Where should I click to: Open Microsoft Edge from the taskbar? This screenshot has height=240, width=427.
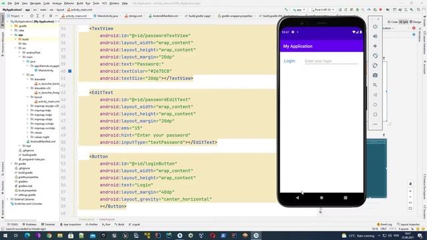pyautogui.click(x=27, y=235)
